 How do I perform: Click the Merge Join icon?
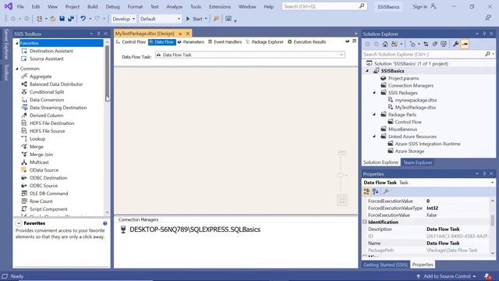click(24, 155)
